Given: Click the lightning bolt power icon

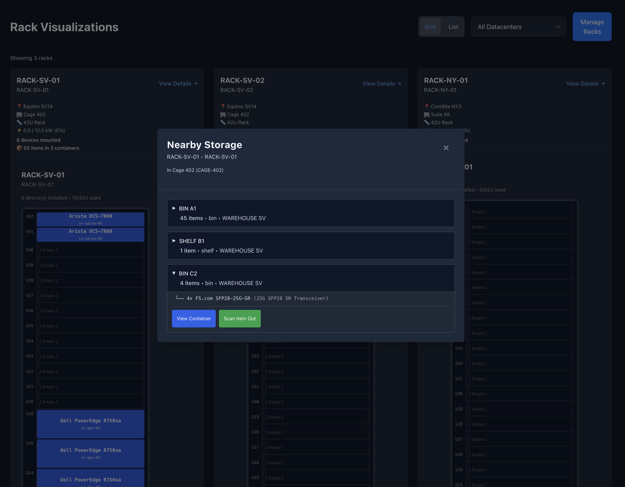Looking at the screenshot, I should click(x=19, y=130).
